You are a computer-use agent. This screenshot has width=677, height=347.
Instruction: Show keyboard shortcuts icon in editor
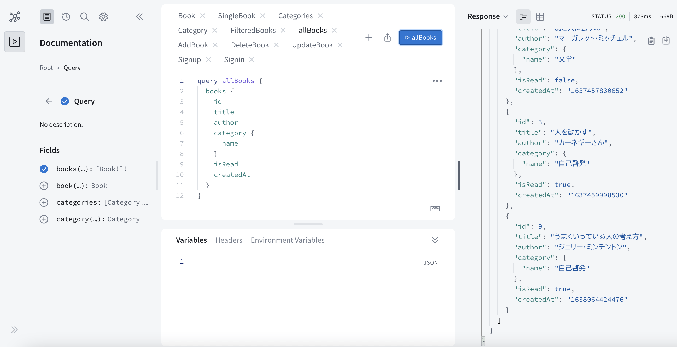tap(435, 209)
